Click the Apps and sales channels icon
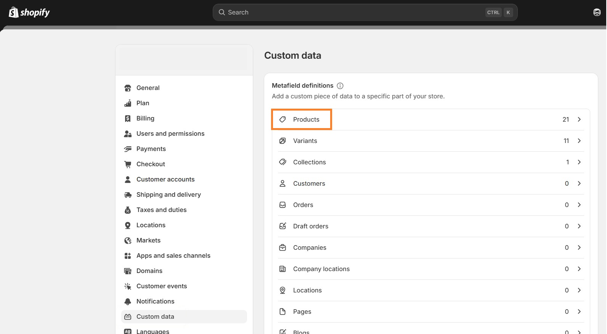Image resolution: width=607 pixels, height=334 pixels. [128, 256]
